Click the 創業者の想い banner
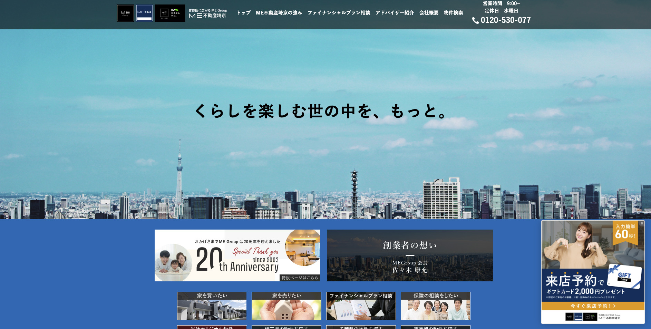This screenshot has height=329, width=651. click(x=410, y=255)
